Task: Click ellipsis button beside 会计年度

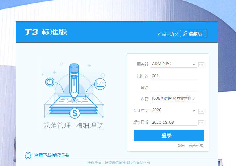Action: click(201, 111)
